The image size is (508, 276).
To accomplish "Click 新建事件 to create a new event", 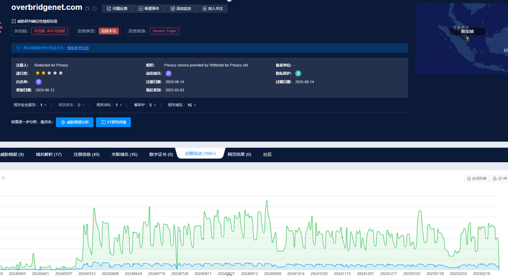I will pos(148,8).
